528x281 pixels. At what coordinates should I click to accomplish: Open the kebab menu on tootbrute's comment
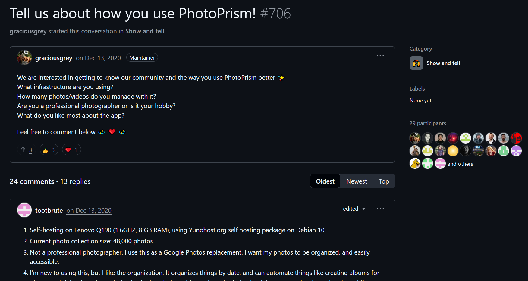pos(380,208)
